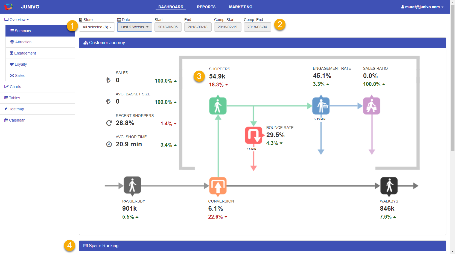Click the blue Engagement shopper icon
Image resolution: width=455 pixels, height=254 pixels.
pos(321,106)
